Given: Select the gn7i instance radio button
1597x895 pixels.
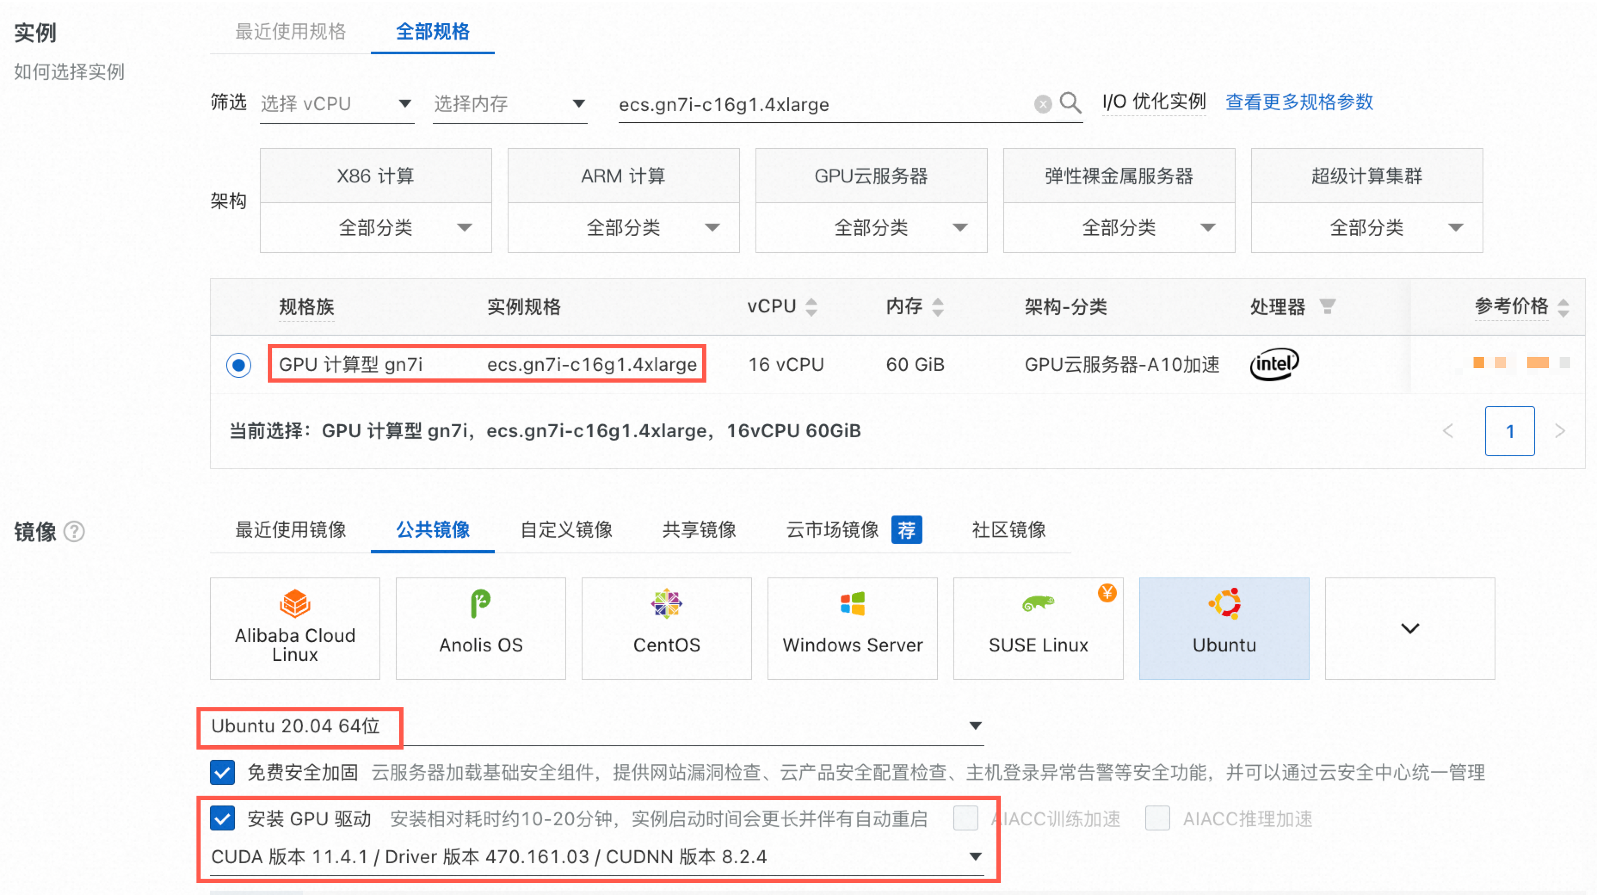Looking at the screenshot, I should tap(239, 365).
